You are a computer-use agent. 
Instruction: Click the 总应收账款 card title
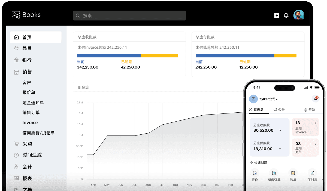point(87,37)
